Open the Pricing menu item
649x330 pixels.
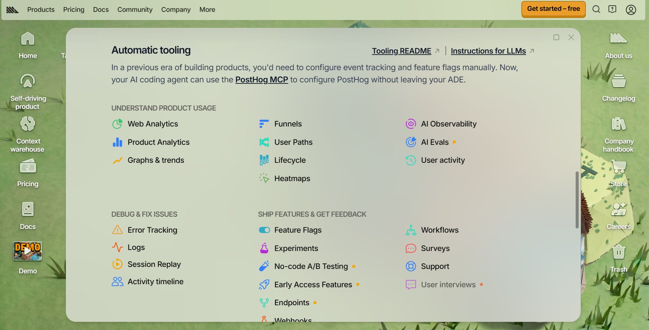(74, 9)
